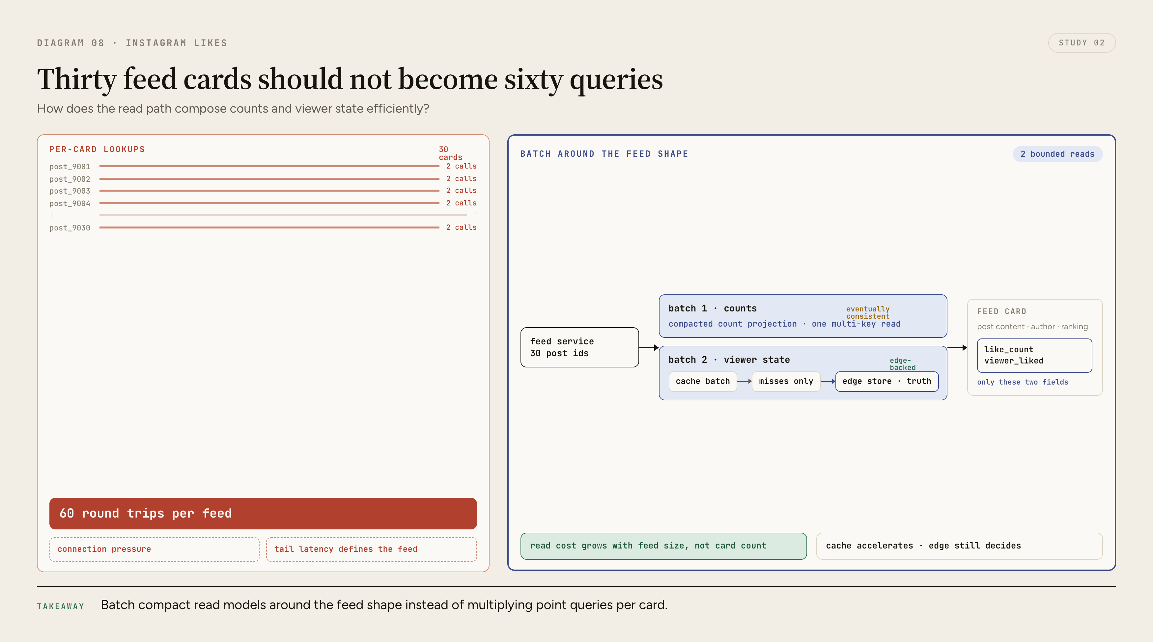Click the post_9030 row label
The width and height of the screenshot is (1153, 642).
click(70, 228)
